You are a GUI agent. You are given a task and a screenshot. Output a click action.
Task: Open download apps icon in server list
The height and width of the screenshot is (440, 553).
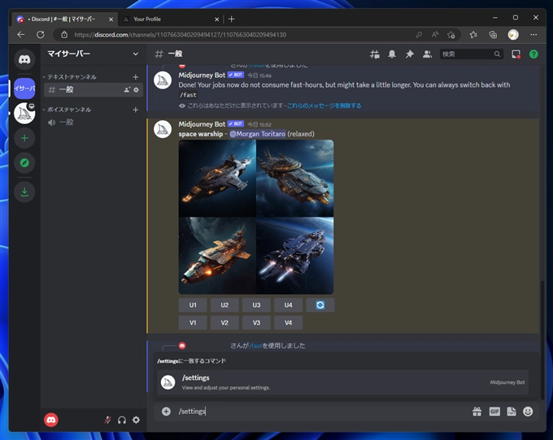click(x=24, y=192)
